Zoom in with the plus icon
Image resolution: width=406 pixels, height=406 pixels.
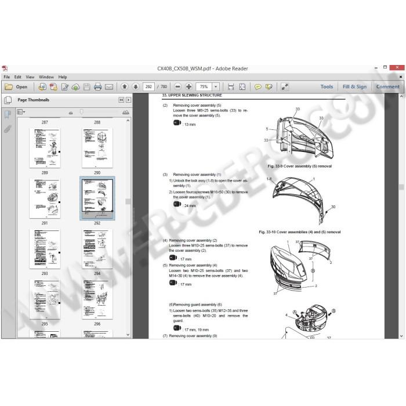188,87
